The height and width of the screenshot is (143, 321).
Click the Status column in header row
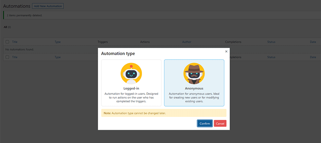[x=271, y=42]
